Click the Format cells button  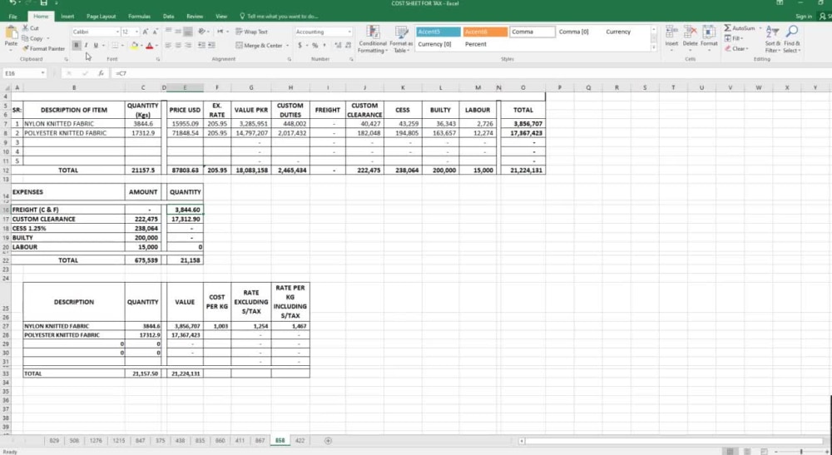click(709, 37)
